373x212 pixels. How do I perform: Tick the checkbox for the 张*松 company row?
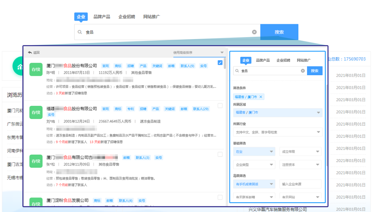(x=220, y=154)
